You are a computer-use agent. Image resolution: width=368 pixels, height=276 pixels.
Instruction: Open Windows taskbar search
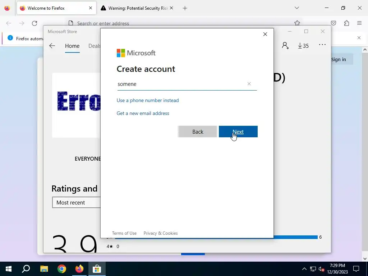[26, 269]
